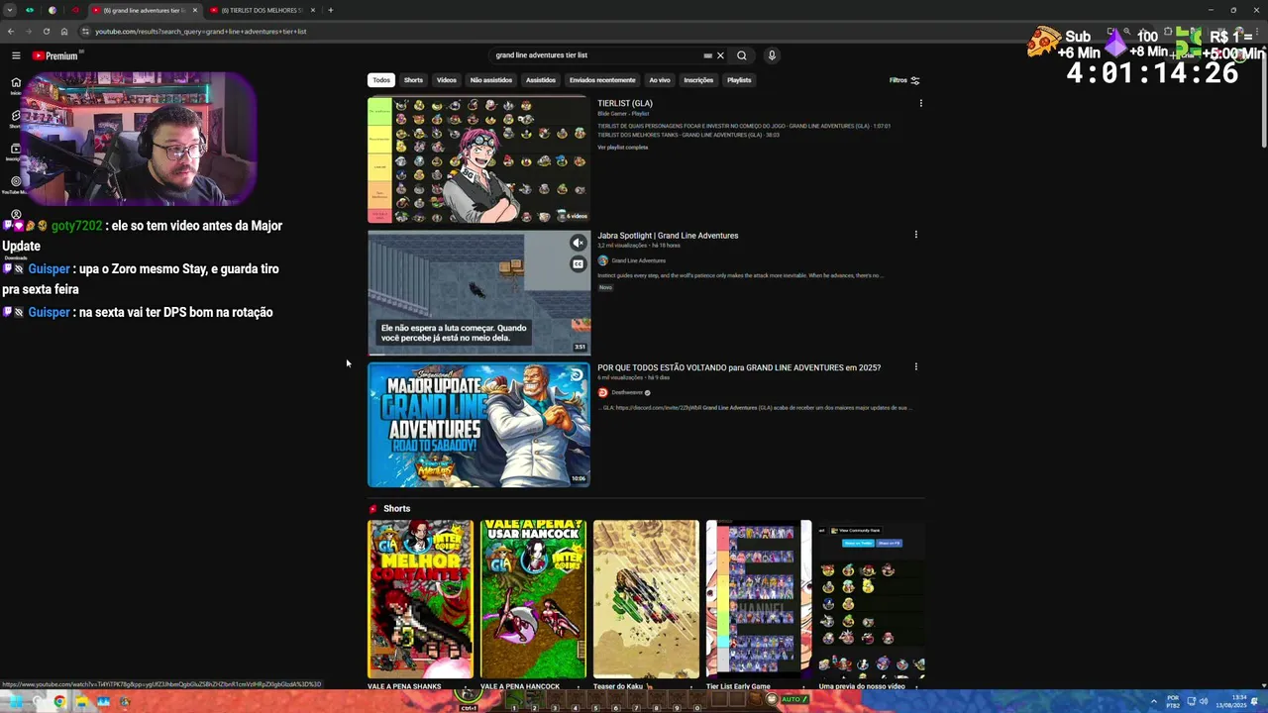Open the Teaser do Kaku short
The image size is (1268, 713).
coord(646,599)
